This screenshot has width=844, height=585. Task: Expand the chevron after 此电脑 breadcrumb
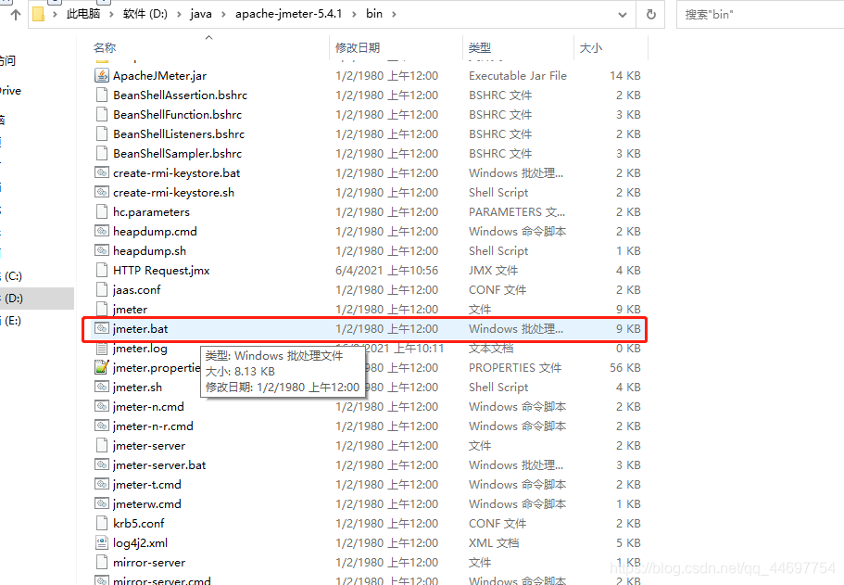coord(111,15)
